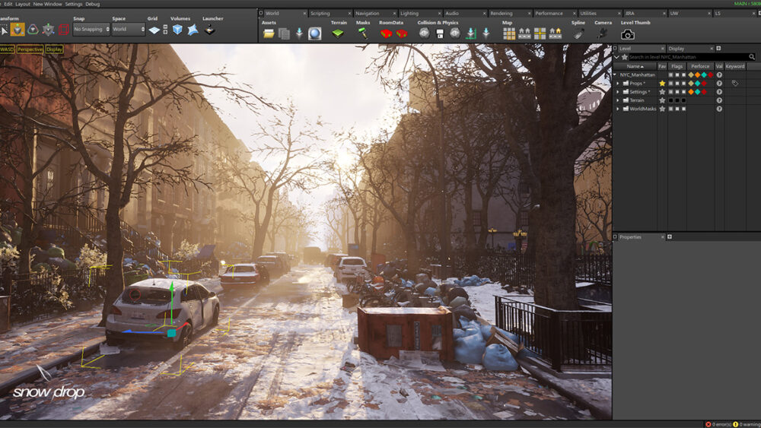Open the New Window menu
This screenshot has width=761, height=428.
47,4
